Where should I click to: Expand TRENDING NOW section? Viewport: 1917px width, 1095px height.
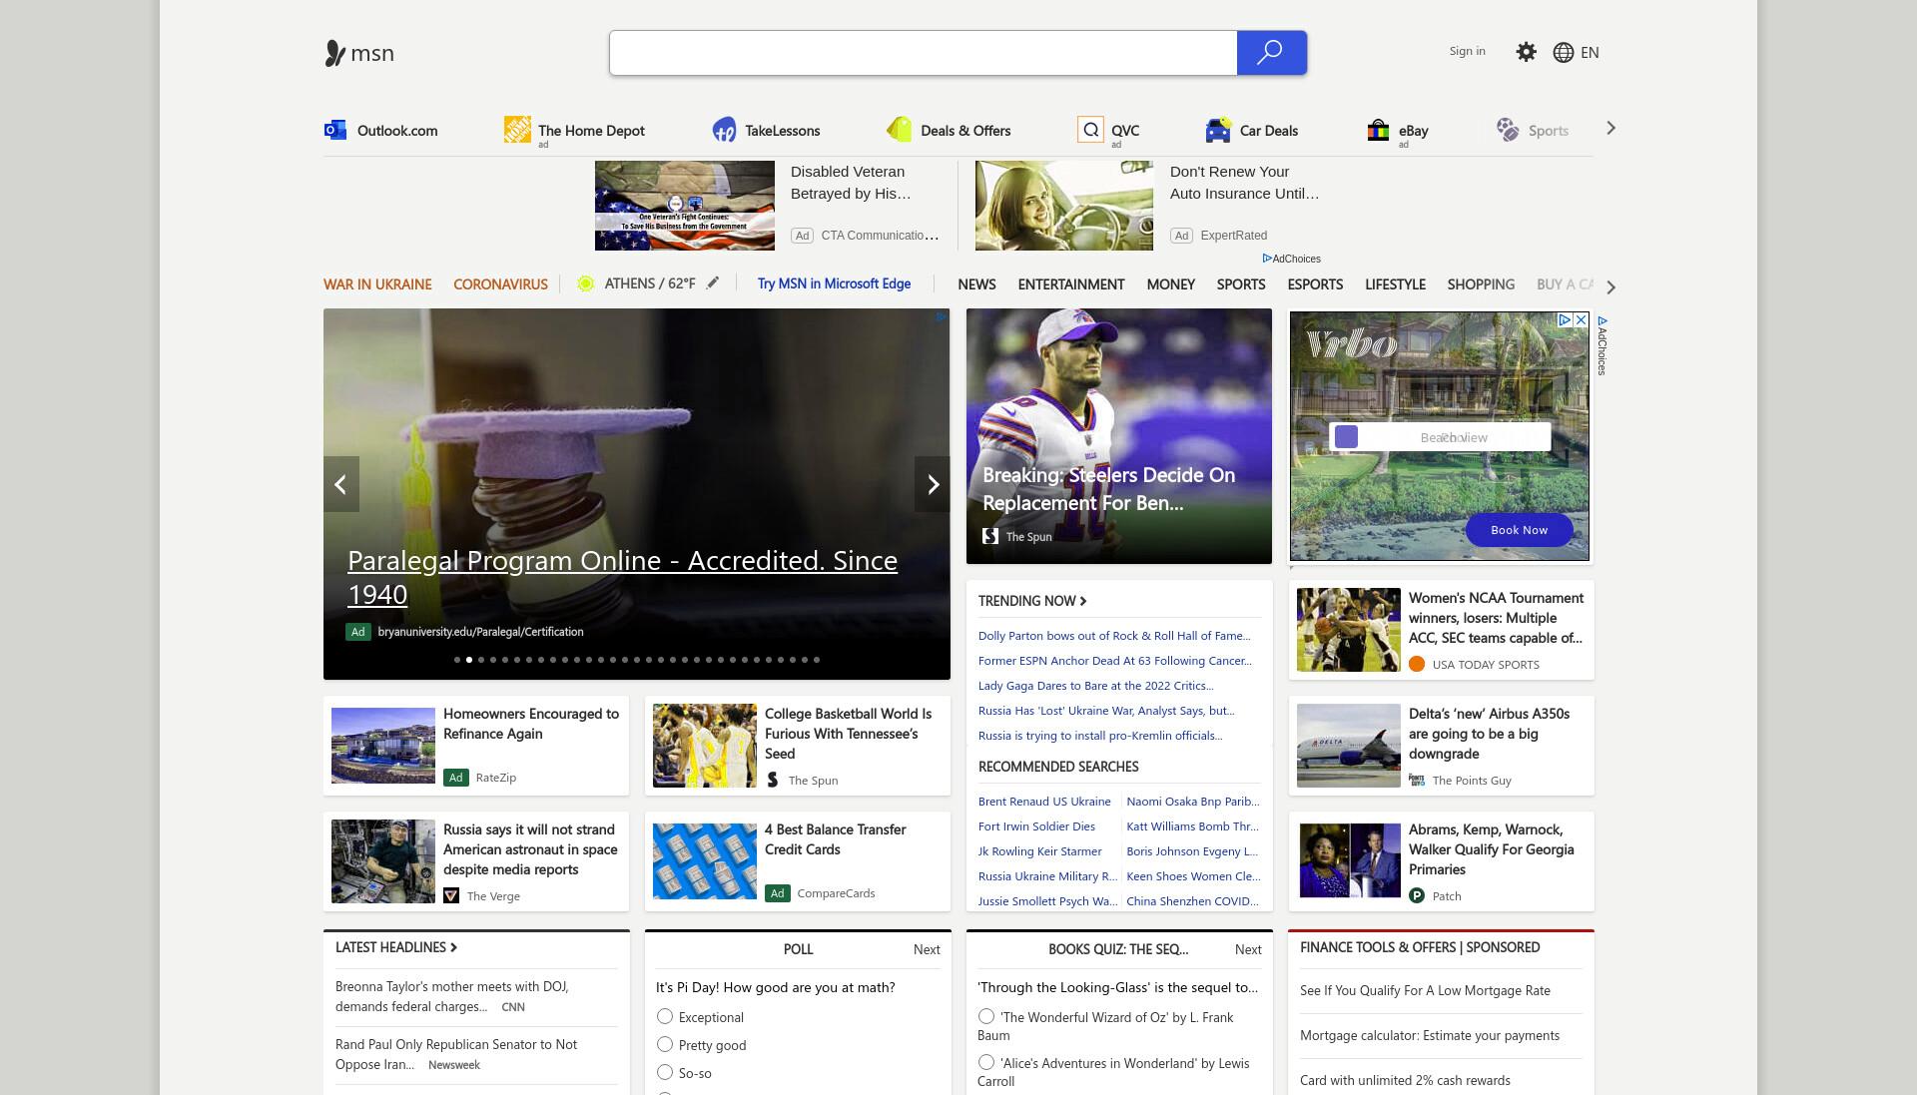(x=1032, y=601)
